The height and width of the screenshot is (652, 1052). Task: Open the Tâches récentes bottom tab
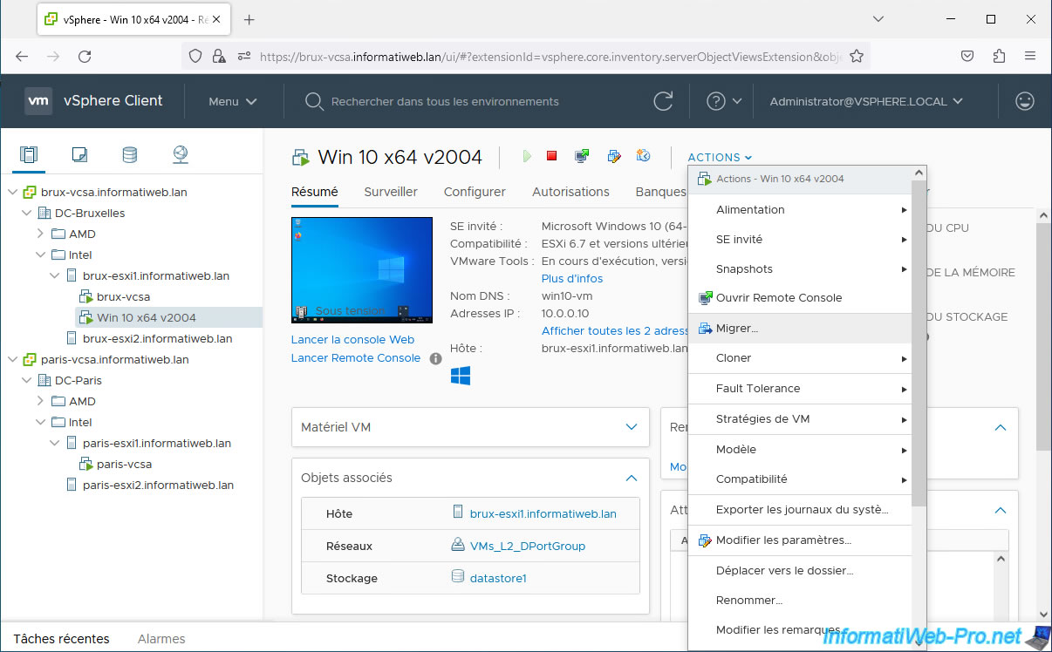(61, 639)
